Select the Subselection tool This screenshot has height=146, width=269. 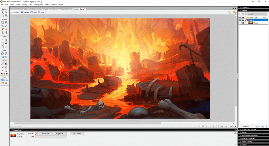pos(6,12)
